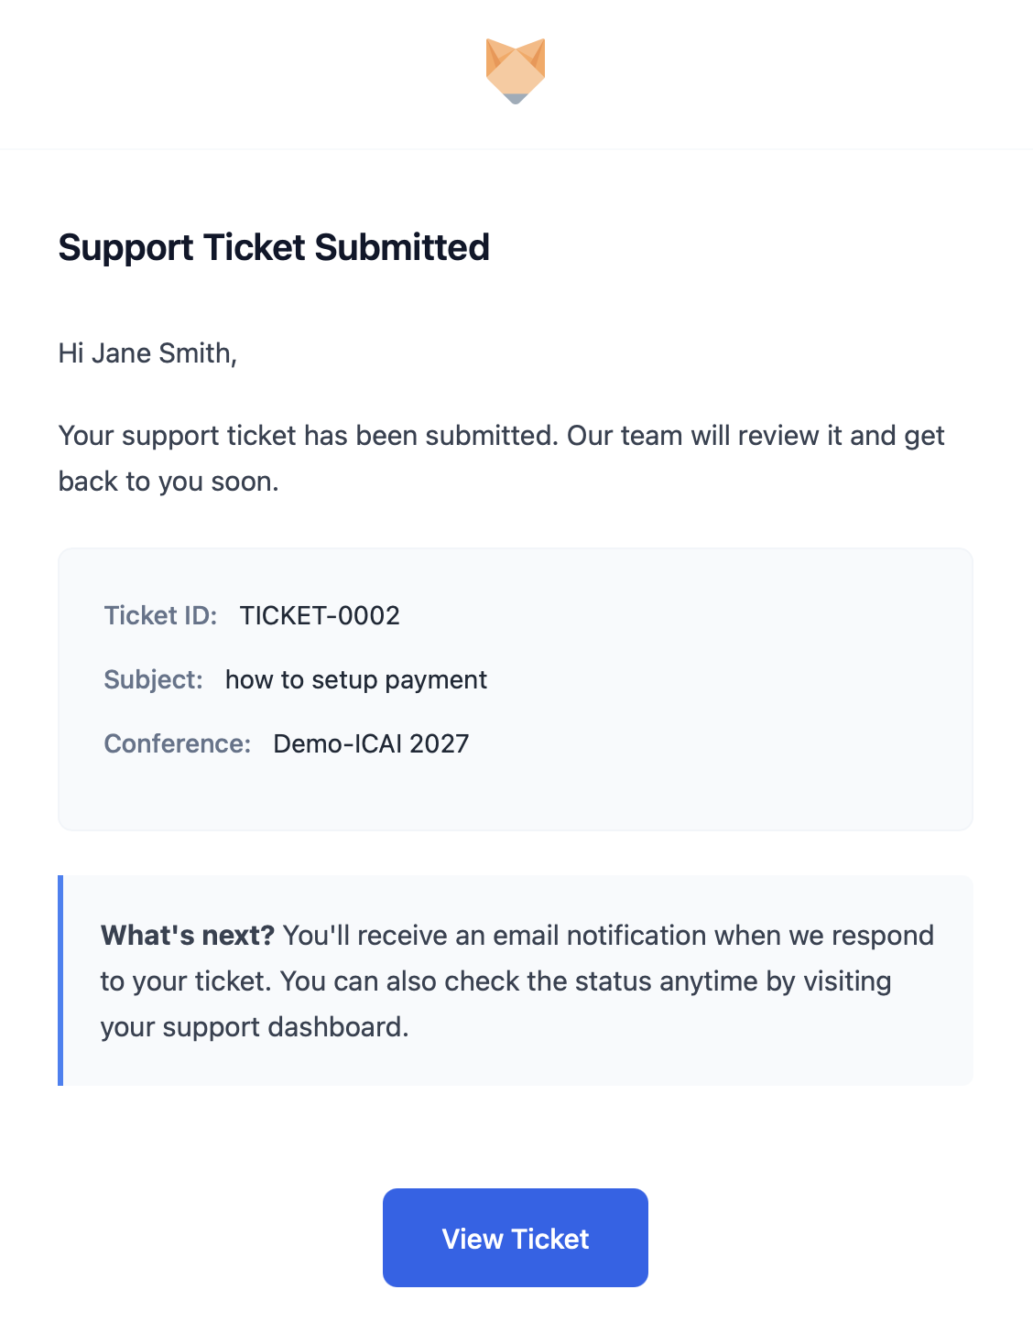The height and width of the screenshot is (1322, 1033).
Task: Click the fox logo at the top
Action: [x=516, y=70]
